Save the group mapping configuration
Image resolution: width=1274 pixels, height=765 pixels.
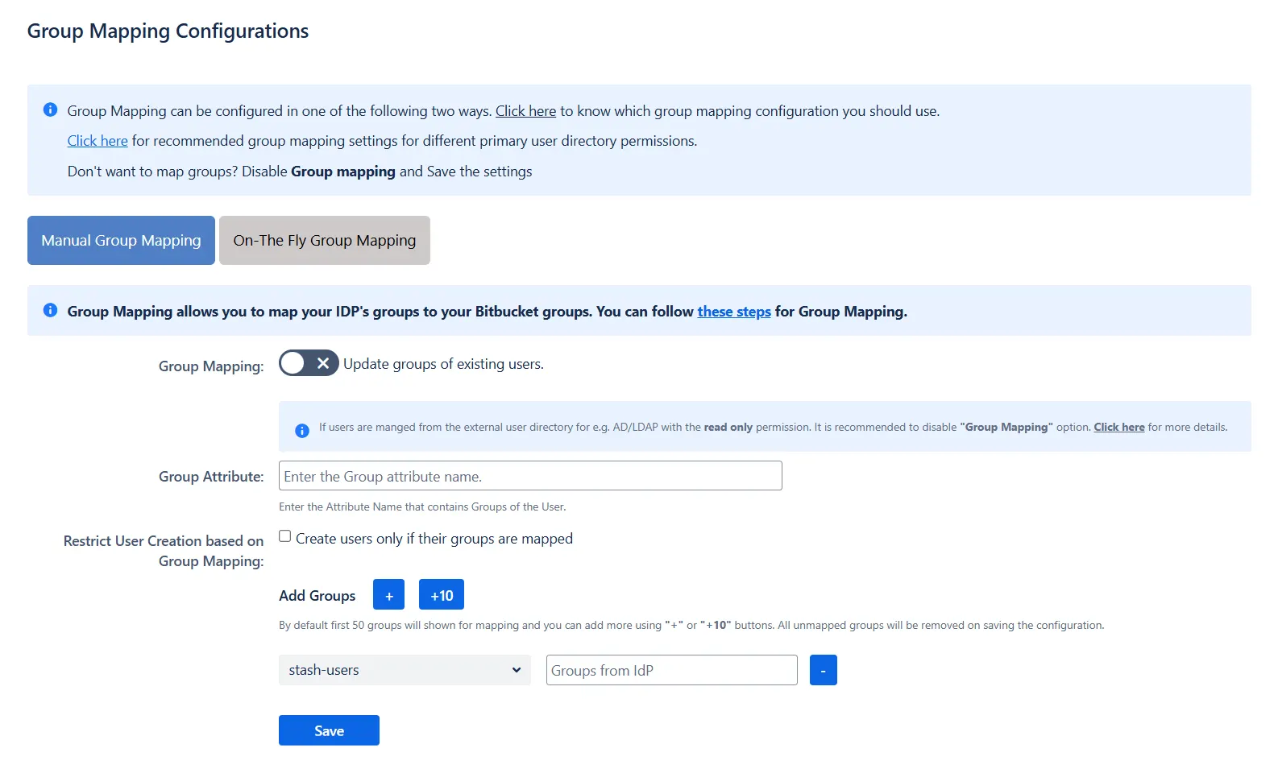pyautogui.click(x=329, y=730)
